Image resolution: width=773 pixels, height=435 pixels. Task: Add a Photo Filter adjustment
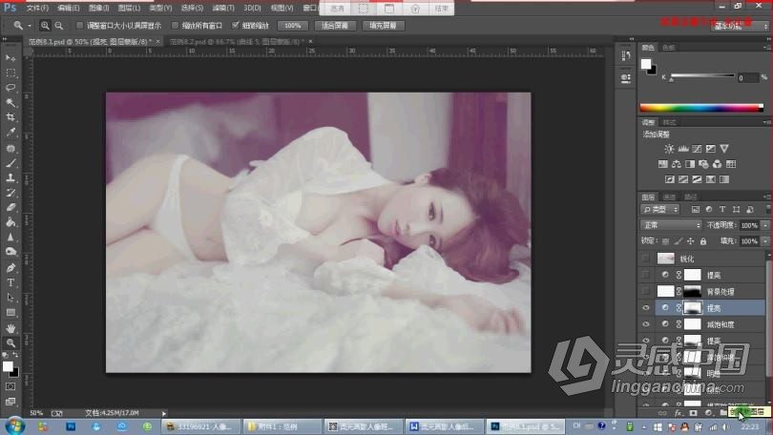(703, 164)
